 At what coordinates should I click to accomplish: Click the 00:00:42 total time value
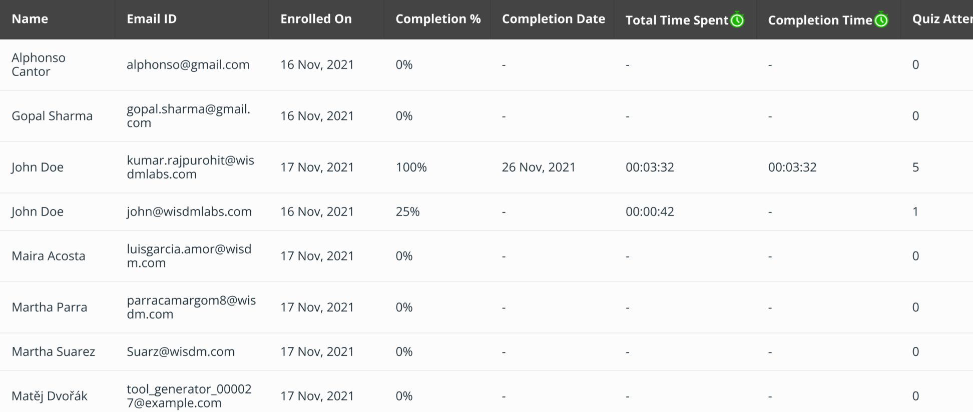(x=650, y=211)
